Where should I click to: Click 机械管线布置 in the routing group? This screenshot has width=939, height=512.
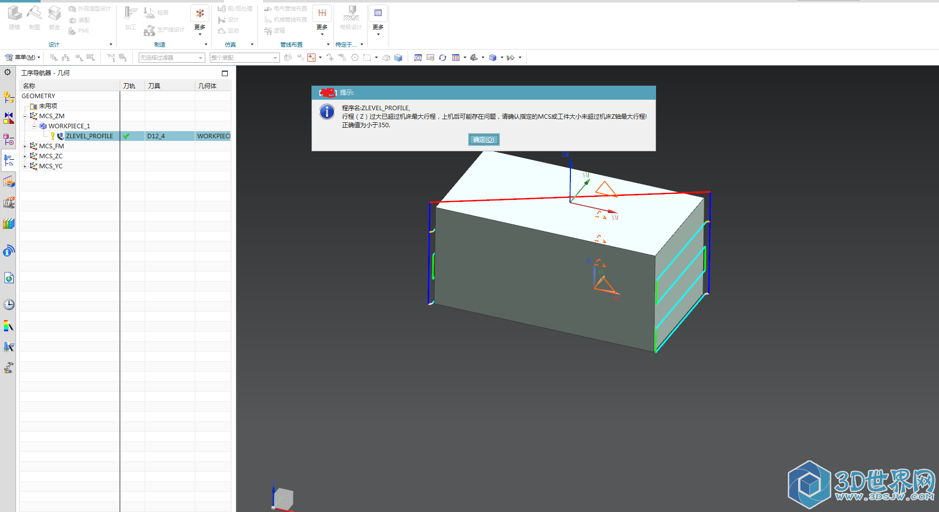point(285,20)
